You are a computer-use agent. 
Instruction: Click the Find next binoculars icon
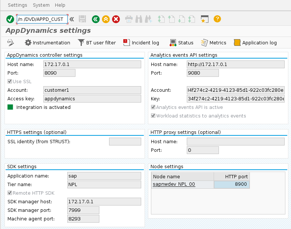point(148,19)
